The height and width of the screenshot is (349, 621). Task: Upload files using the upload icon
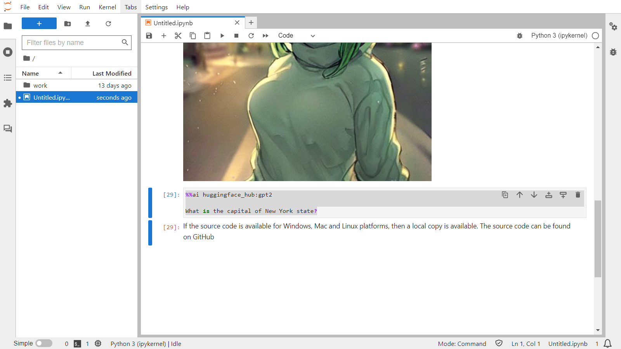pos(87,24)
